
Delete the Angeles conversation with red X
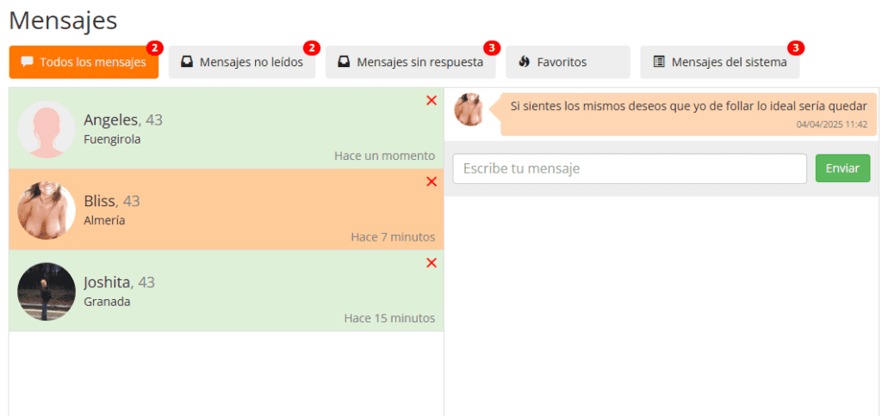click(x=432, y=101)
